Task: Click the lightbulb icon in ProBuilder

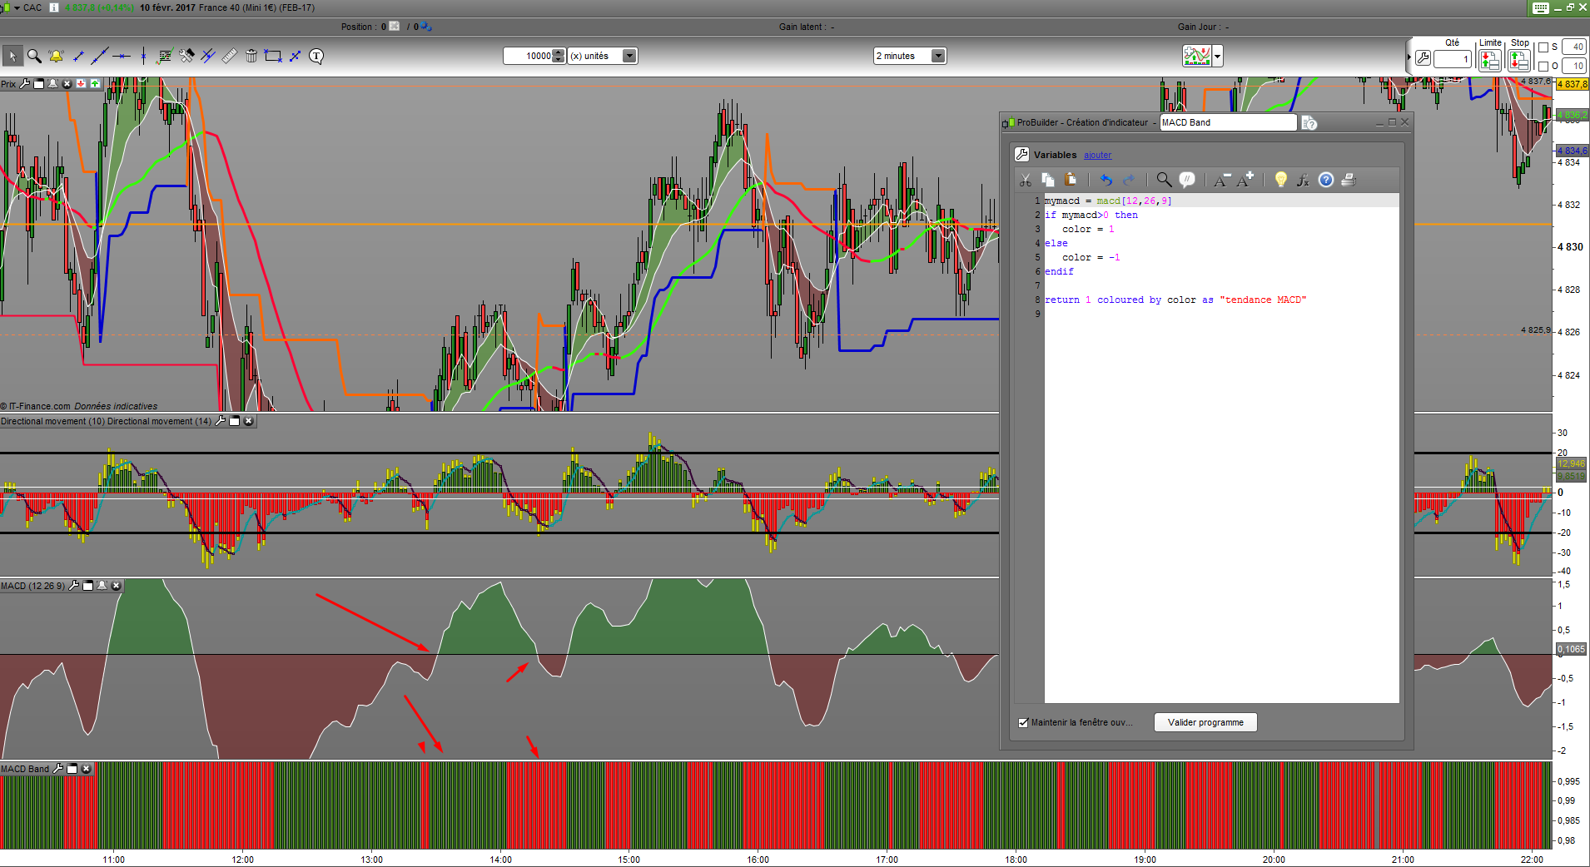Action: pyautogui.click(x=1280, y=180)
